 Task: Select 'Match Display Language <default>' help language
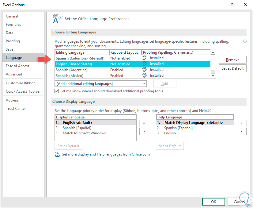195,123
